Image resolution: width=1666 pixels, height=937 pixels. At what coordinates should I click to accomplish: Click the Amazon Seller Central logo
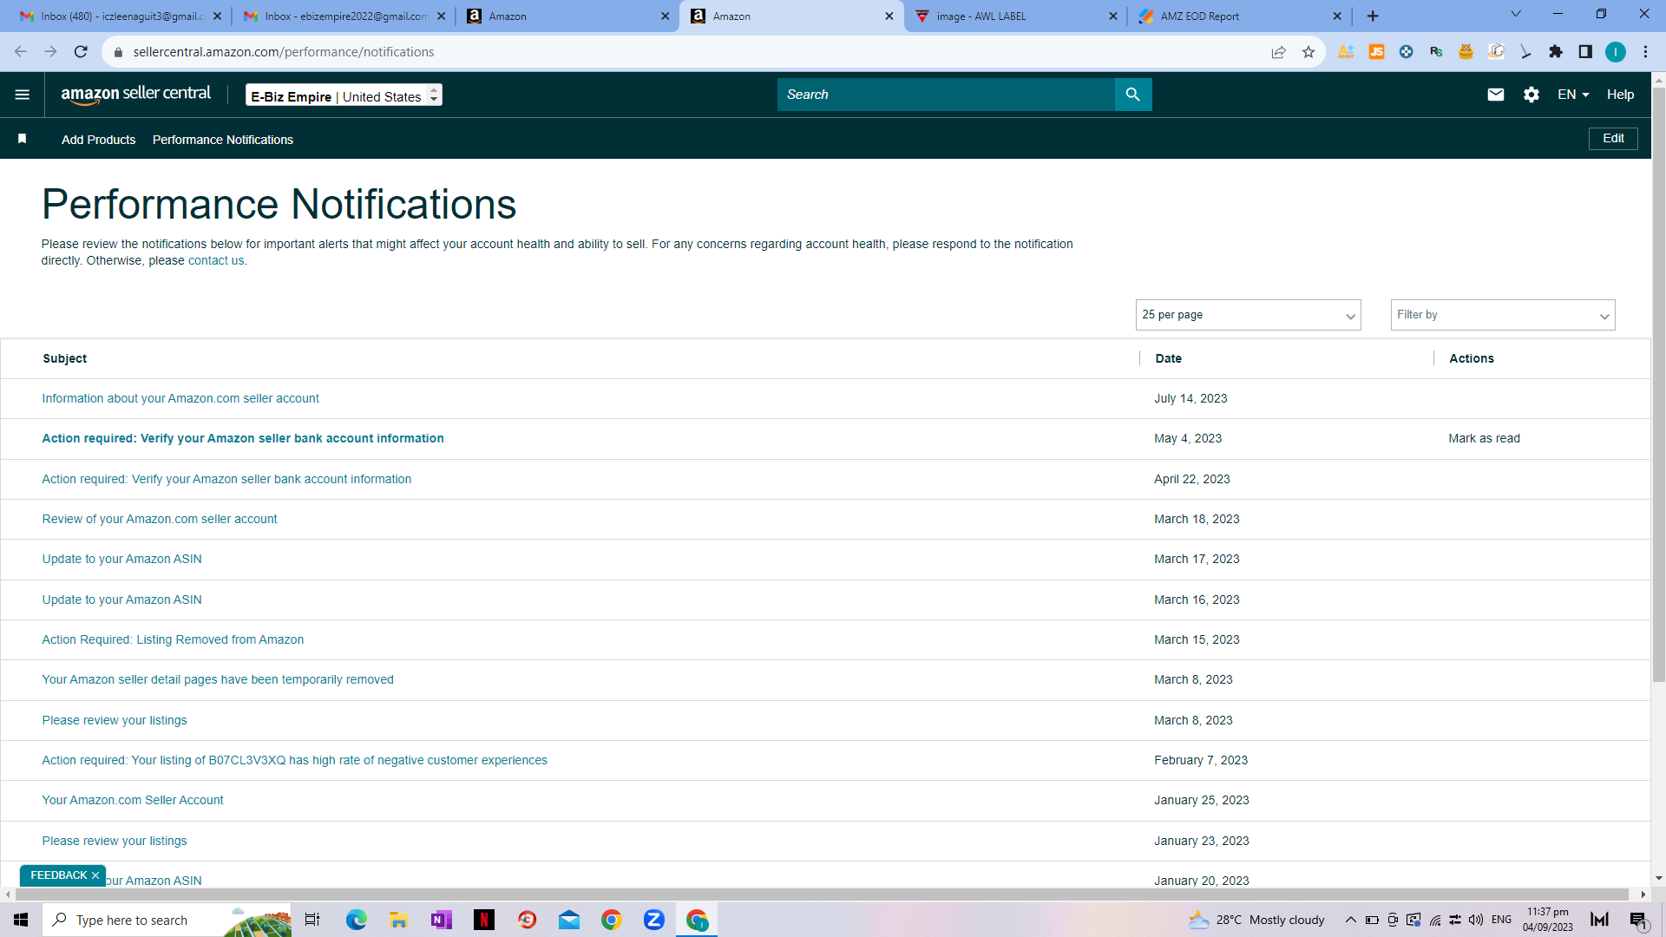click(x=135, y=95)
